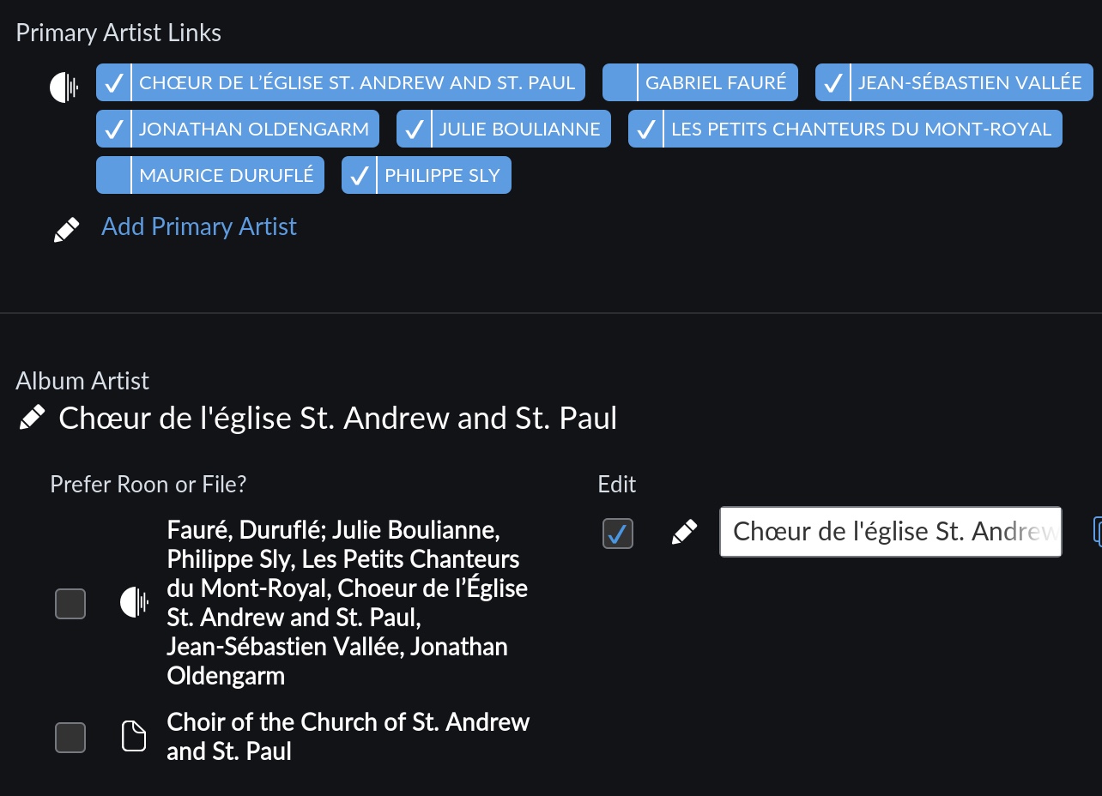Click the Jean-Sébastien Vallée artist label
This screenshot has height=796, width=1102.
coord(970,83)
